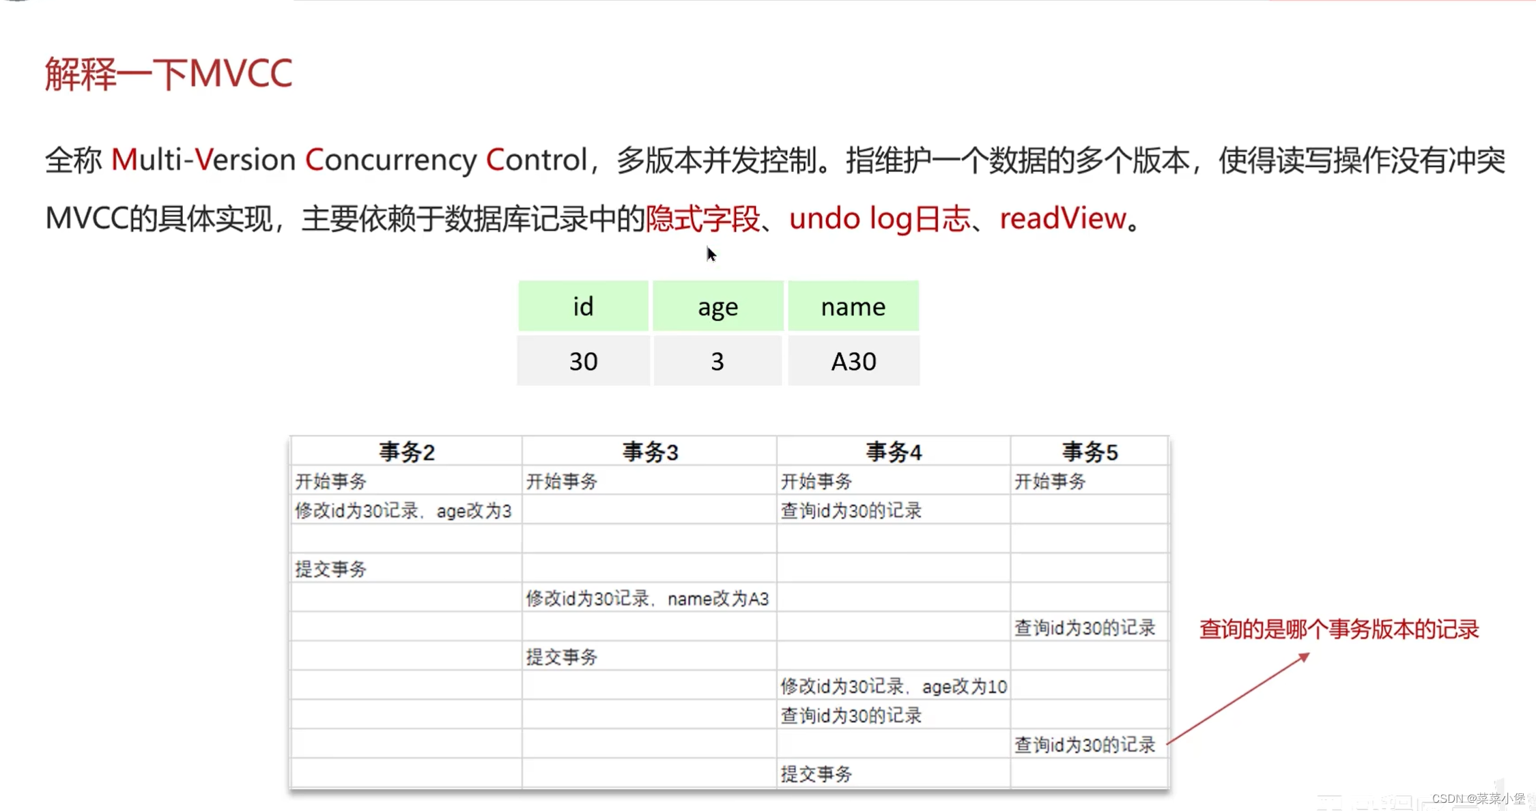Click the CSDN @菜菜小堡 watermark

pos(1478,798)
